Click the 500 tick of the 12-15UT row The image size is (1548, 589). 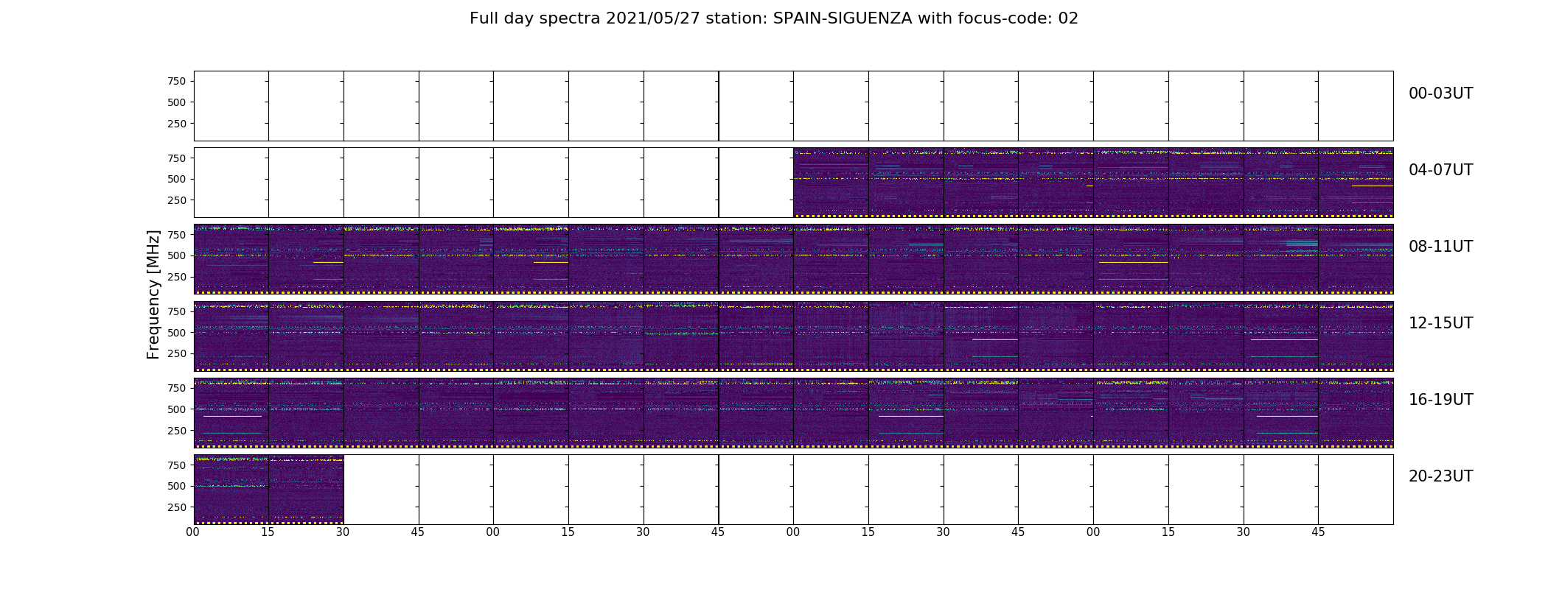point(177,333)
